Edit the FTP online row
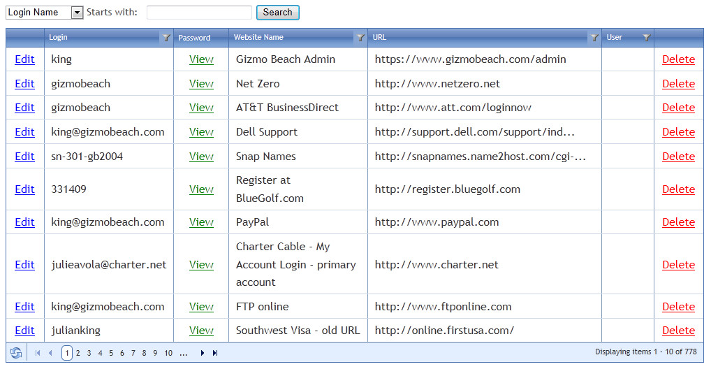This screenshot has height=369, width=711. (x=24, y=307)
